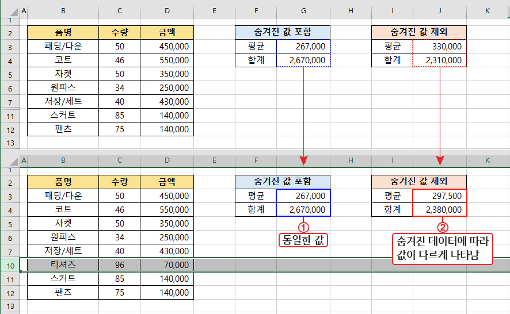Select row header 13 in the top sheet

point(10,143)
